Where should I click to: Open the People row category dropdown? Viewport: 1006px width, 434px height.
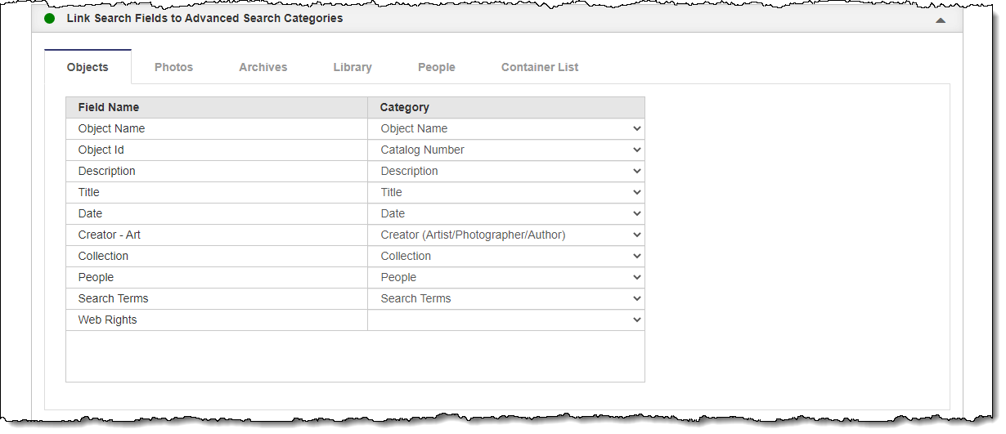(x=506, y=277)
